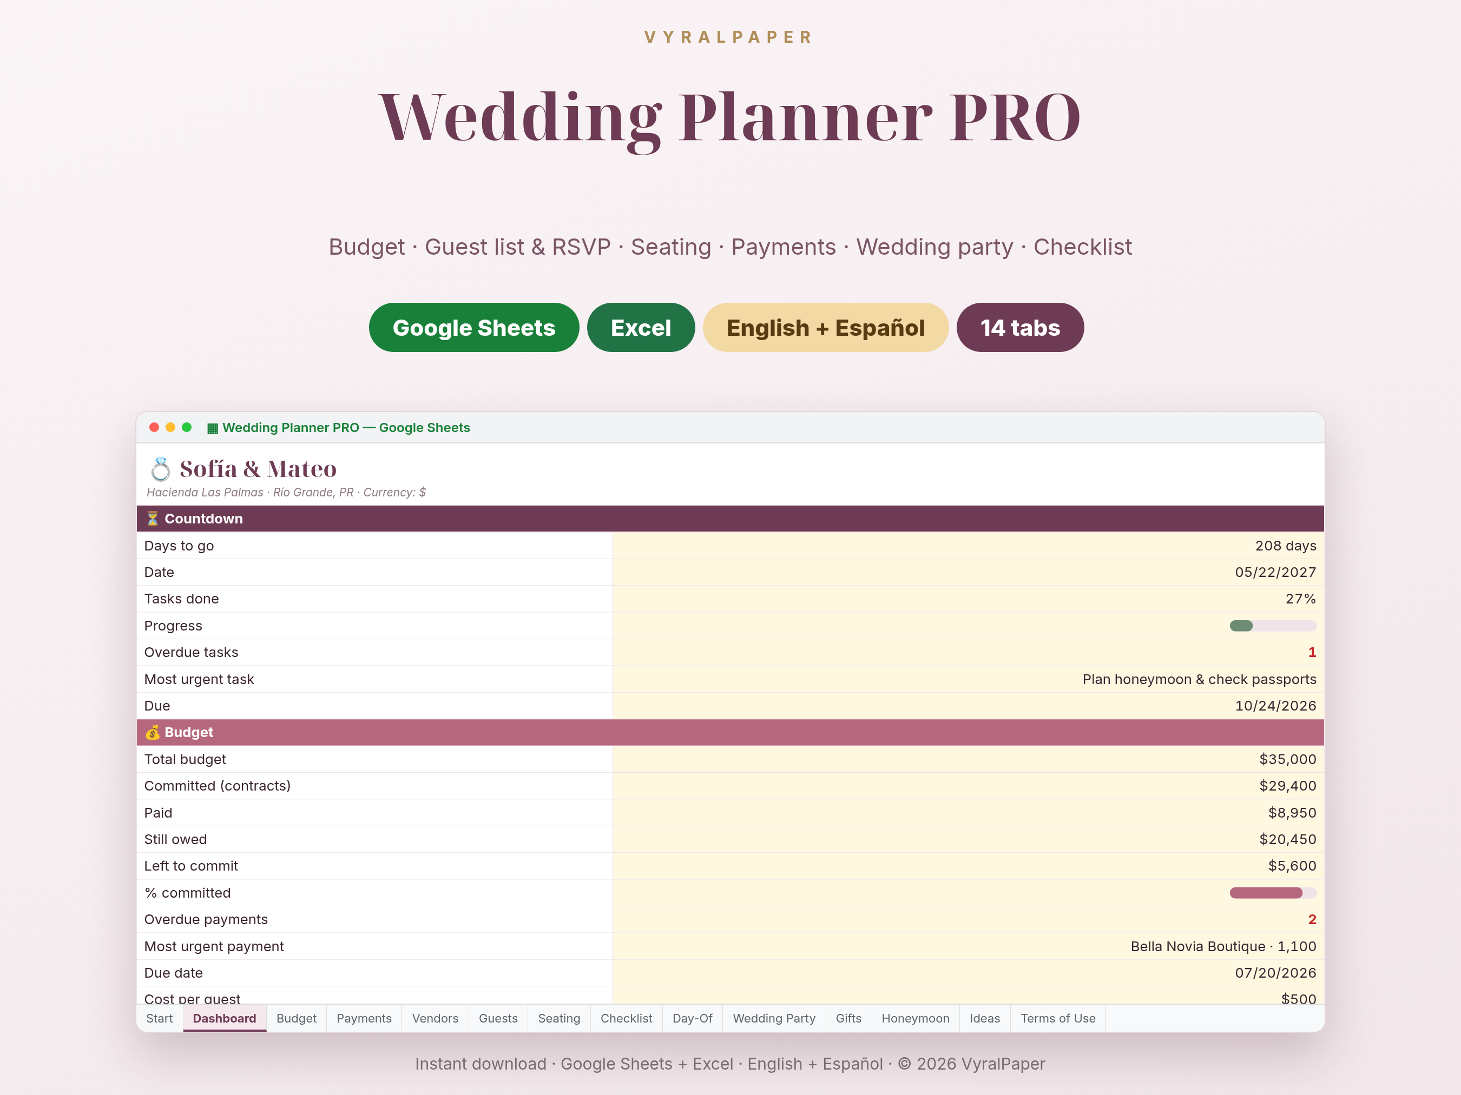Click the ring icon beside Sofía & Mateo
1461x1095 pixels.
tap(161, 469)
